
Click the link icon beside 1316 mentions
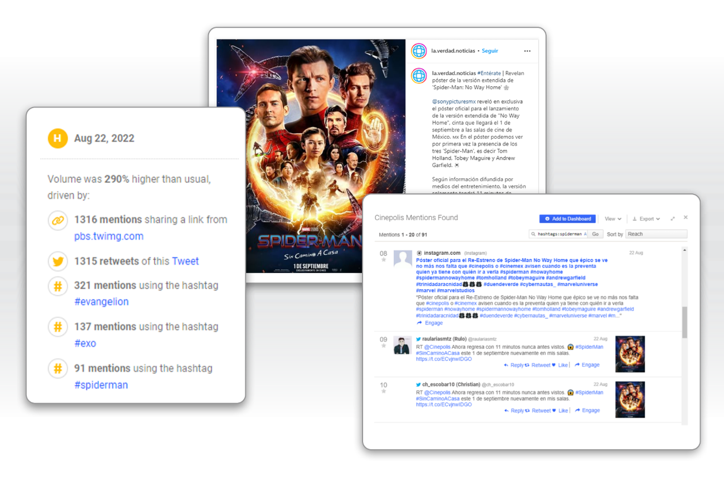point(57,220)
